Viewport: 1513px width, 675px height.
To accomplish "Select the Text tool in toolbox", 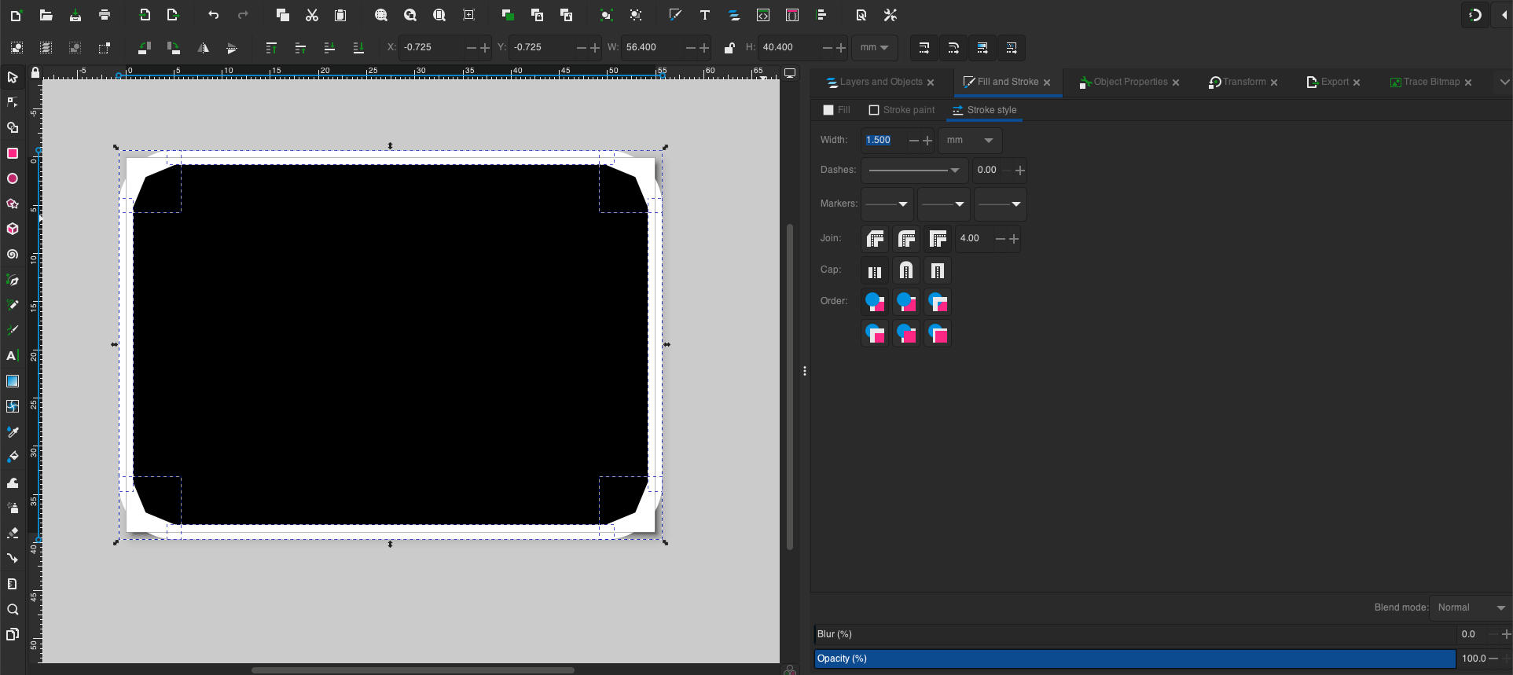I will pos(13,356).
